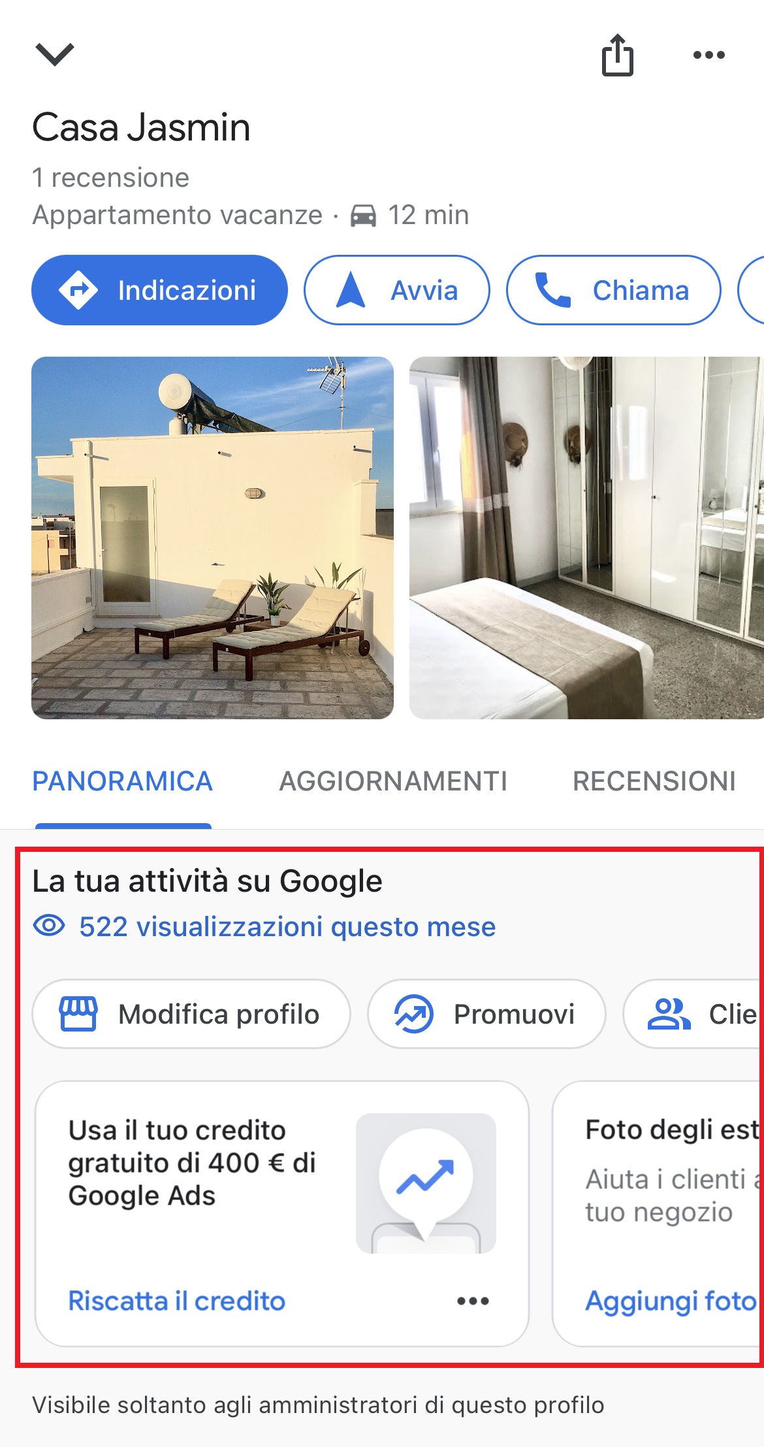Tap the Google Ads trend illustration

click(x=426, y=1183)
